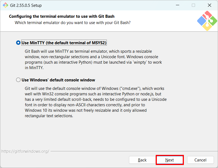The width and height of the screenshot is (218, 168).
Task: Click the Windows console description paragraph
Action: pyautogui.click(x=96, y=102)
